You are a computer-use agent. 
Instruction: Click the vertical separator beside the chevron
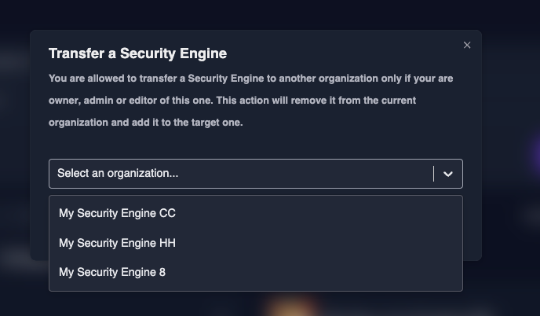pos(433,174)
